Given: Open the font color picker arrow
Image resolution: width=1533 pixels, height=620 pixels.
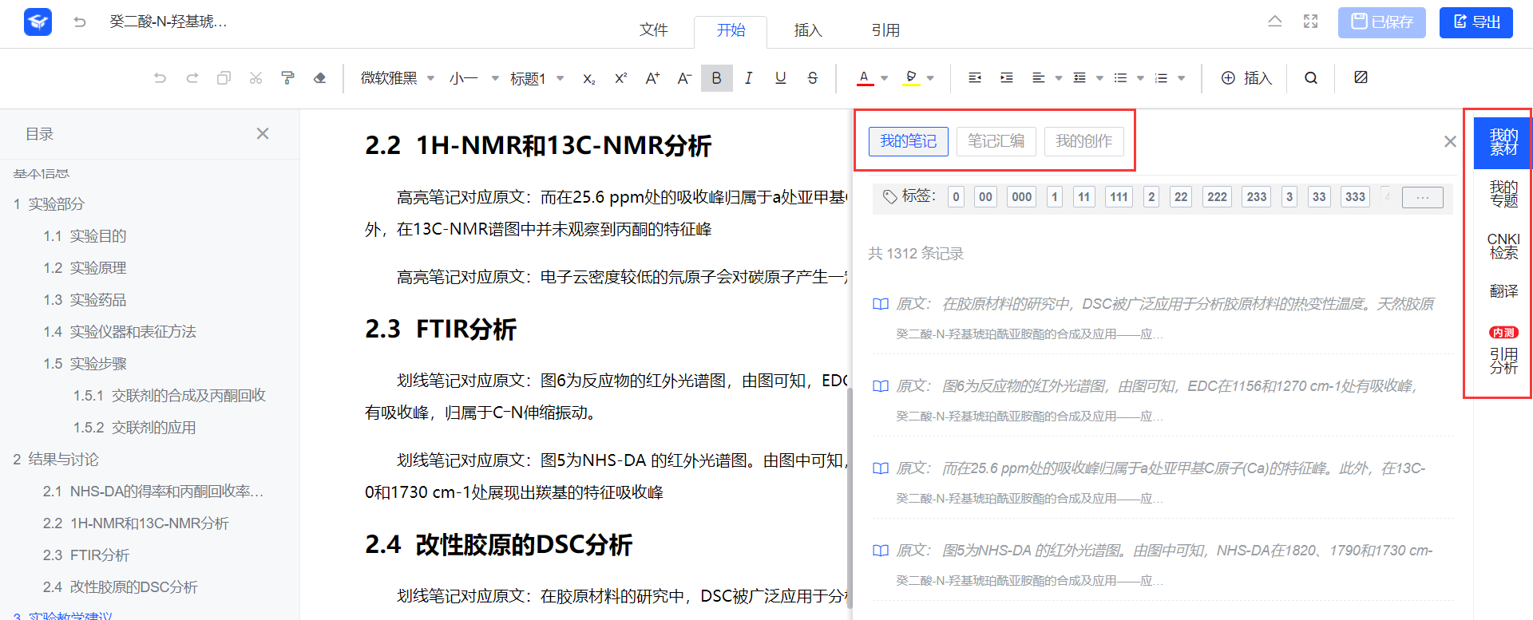Looking at the screenshot, I should (x=884, y=78).
